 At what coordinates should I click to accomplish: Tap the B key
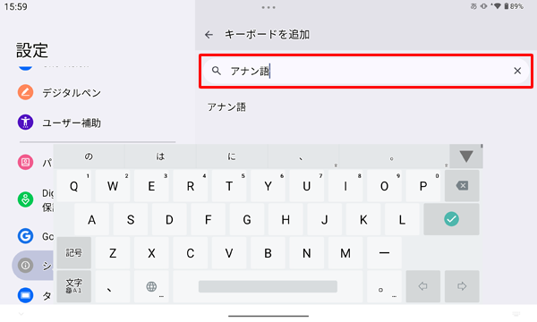click(x=268, y=252)
